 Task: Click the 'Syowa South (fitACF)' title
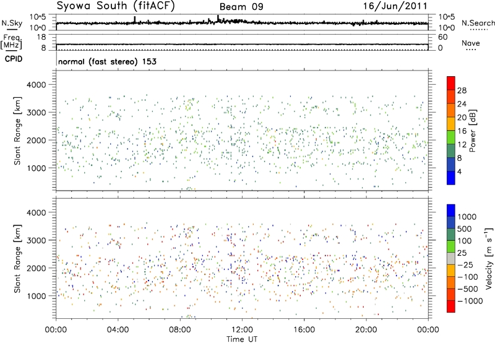[x=116, y=6]
